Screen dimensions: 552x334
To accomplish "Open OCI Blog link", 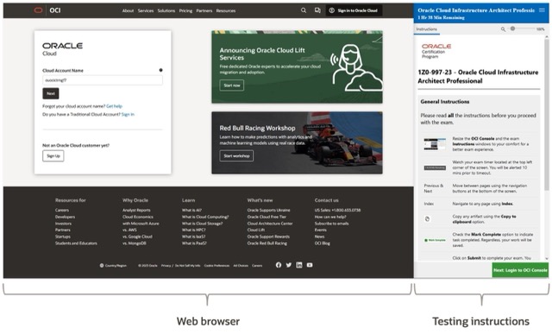I will coord(322,243).
